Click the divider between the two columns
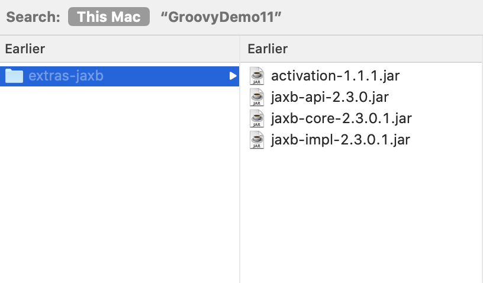The image size is (483, 283). pos(240,178)
